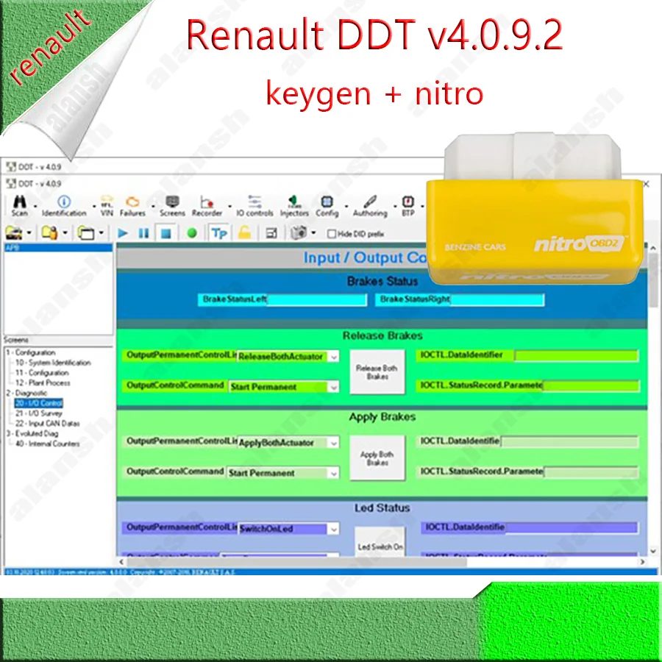Click the Tp toolbar icon

[219, 233]
